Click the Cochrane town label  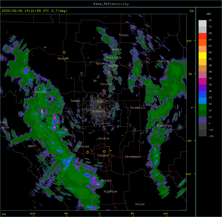(83, 146)
